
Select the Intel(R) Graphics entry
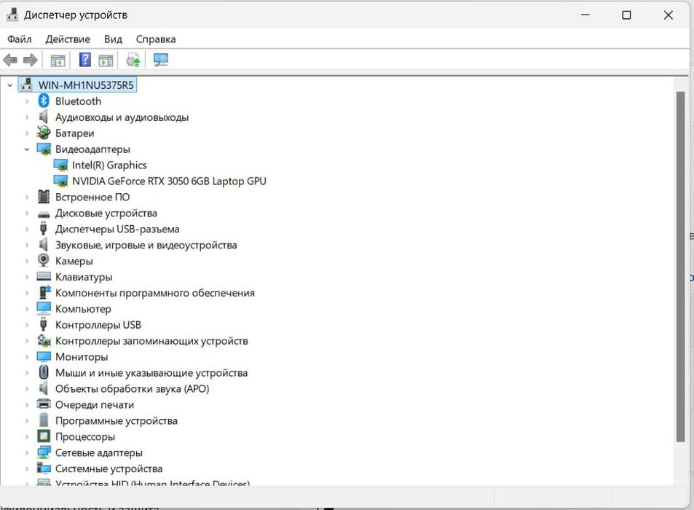(109, 165)
